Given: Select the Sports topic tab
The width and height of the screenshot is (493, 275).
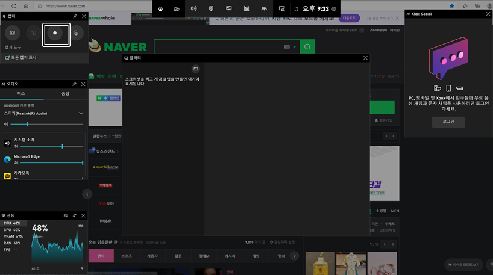Looking at the screenshot, I should pyautogui.click(x=127, y=256).
